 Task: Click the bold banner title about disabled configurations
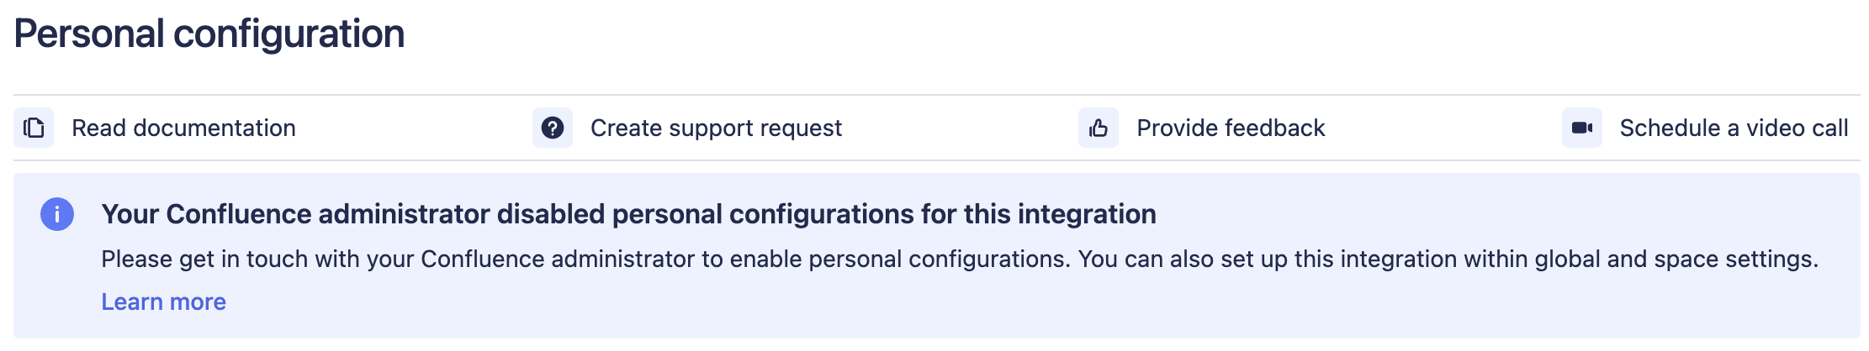coord(628,214)
